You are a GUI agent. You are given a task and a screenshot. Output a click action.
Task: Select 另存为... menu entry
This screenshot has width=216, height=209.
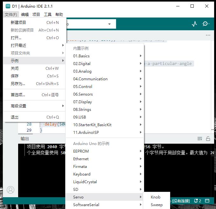click(34, 83)
